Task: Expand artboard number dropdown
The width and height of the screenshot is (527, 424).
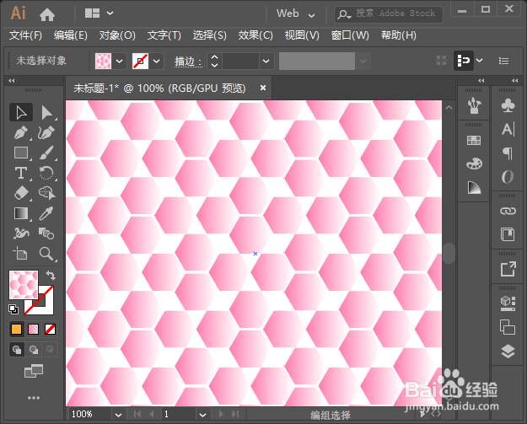Action: pos(202,415)
